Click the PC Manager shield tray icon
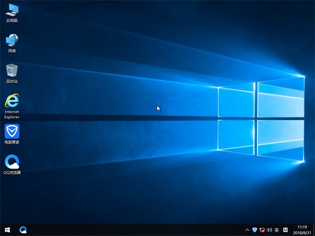Viewport: 315px width, 236px height. tap(254, 230)
